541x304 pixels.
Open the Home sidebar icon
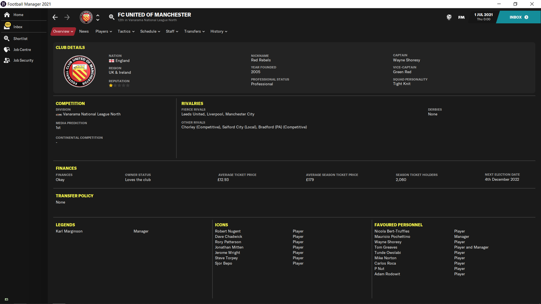pos(7,15)
